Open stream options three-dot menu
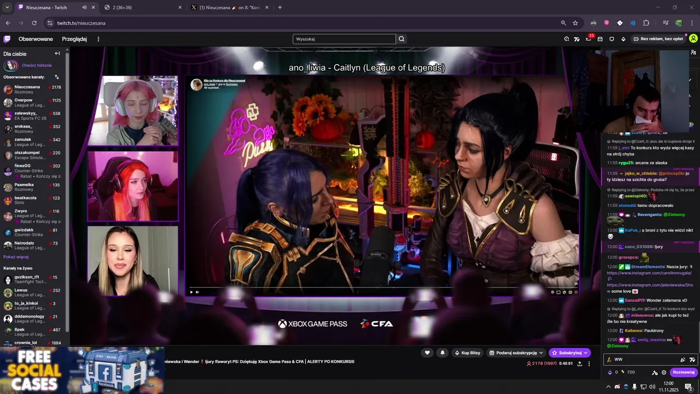The width and height of the screenshot is (700, 394). pos(589,363)
